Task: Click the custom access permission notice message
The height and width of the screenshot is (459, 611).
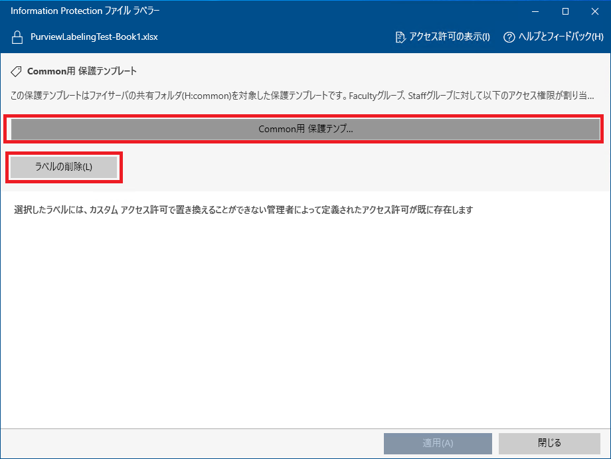Action: (x=243, y=211)
